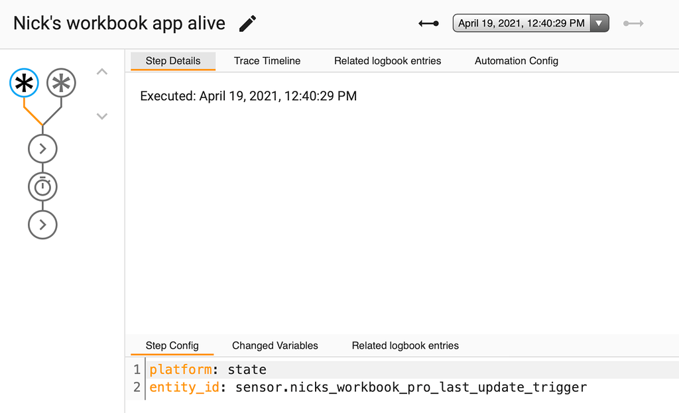679x413 pixels.
Task: Select the final action node at graph bottom
Action: (42, 224)
